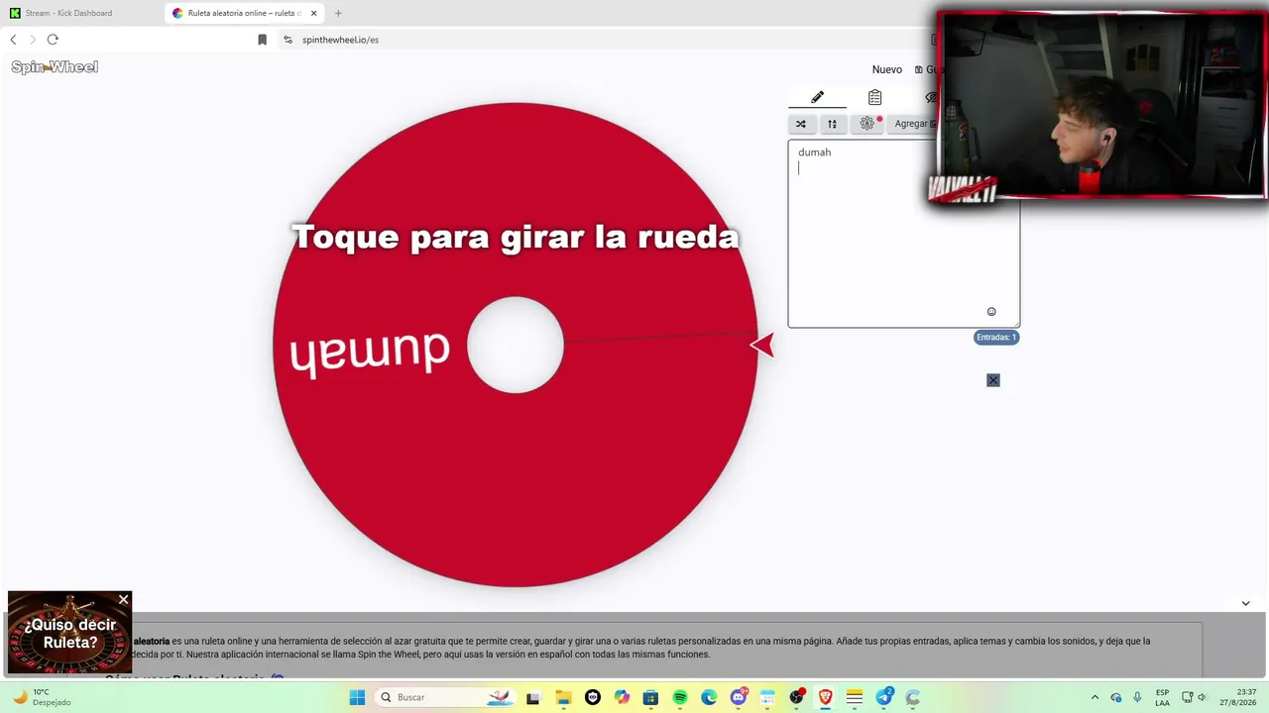
Task: Switch the ESP LAA keyboard language
Action: (x=1162, y=697)
